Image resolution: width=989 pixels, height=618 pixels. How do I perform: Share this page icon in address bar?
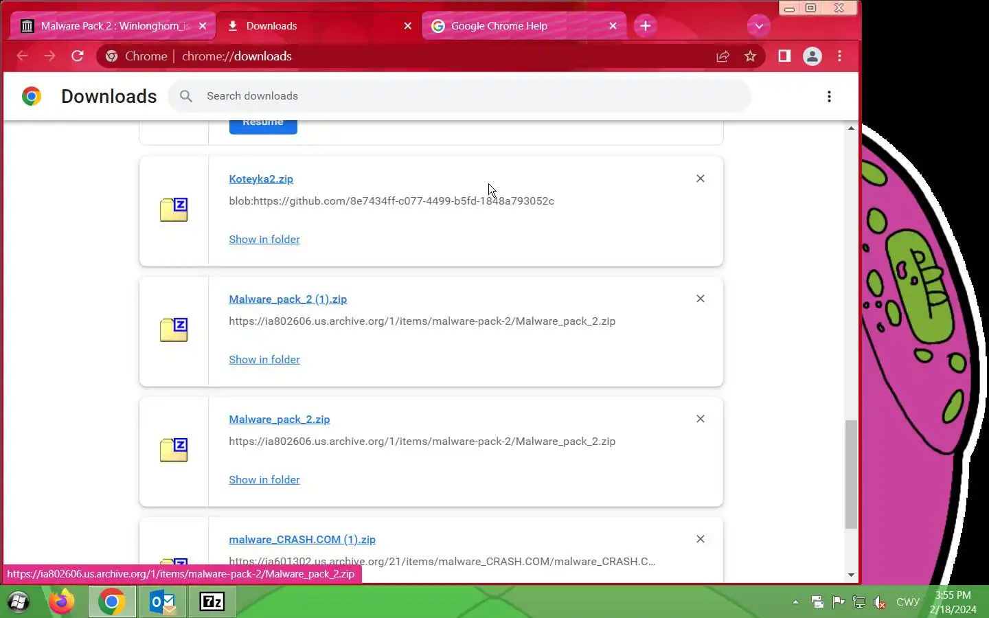pos(723,56)
